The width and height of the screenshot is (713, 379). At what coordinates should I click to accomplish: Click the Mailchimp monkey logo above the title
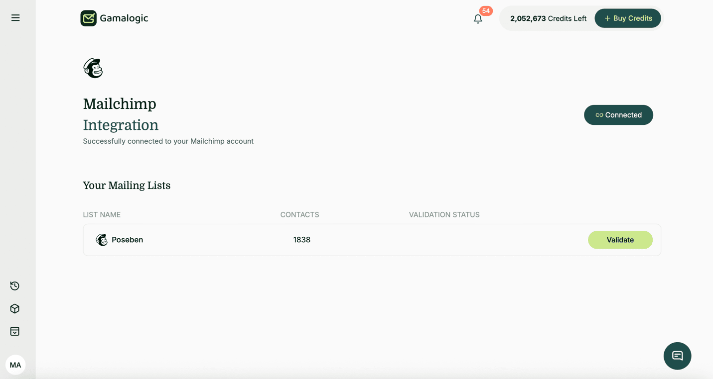pyautogui.click(x=93, y=68)
